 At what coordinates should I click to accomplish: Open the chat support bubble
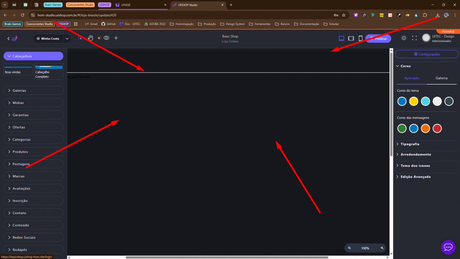click(448, 247)
